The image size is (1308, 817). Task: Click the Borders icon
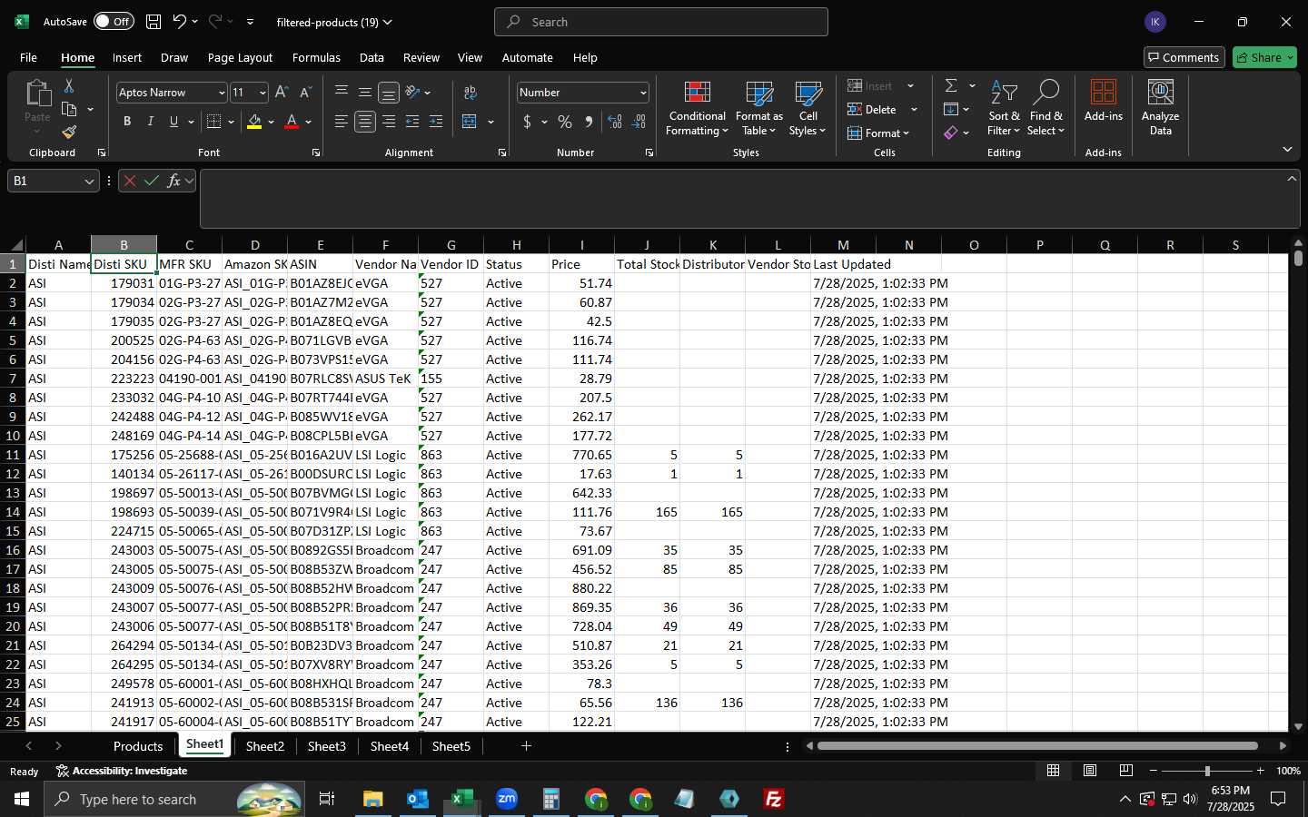click(214, 122)
